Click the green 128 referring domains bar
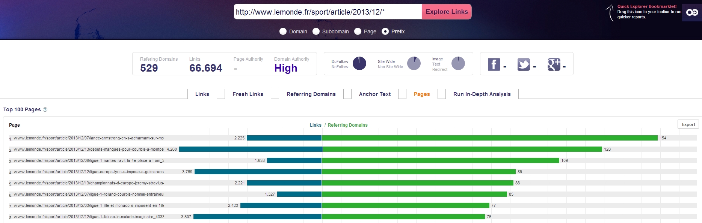The width and height of the screenshot is (702, 223). 462,149
